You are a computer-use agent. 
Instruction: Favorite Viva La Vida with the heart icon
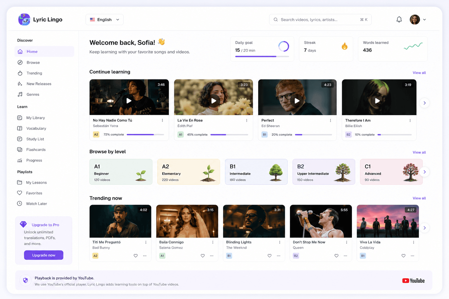pyautogui.click(x=403, y=256)
